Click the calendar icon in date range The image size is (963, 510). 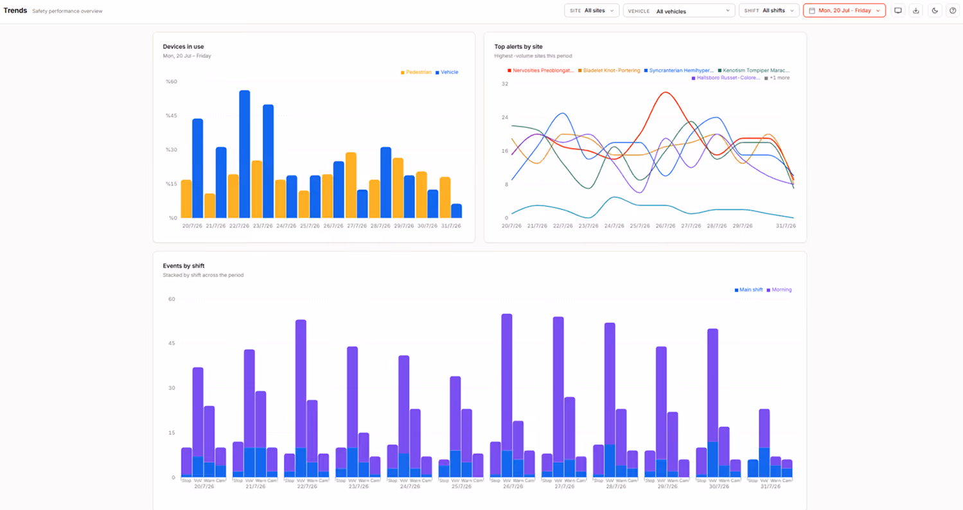(812, 11)
